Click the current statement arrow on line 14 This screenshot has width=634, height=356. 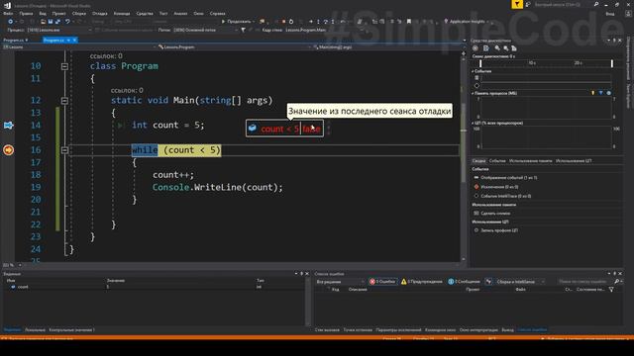9,126
